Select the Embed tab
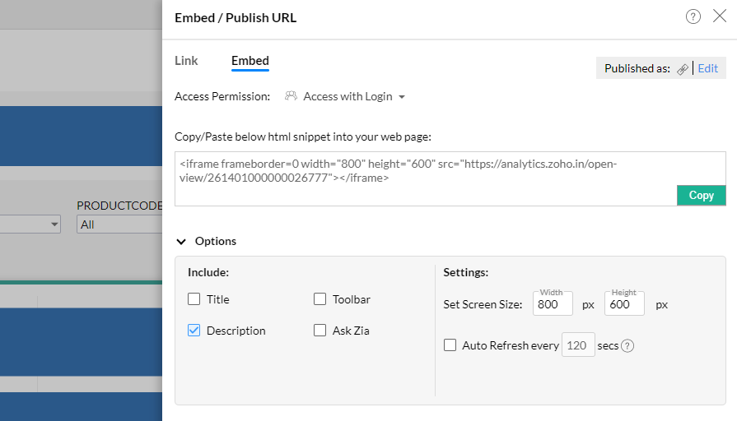Viewport: 737px width, 421px height. 250,61
